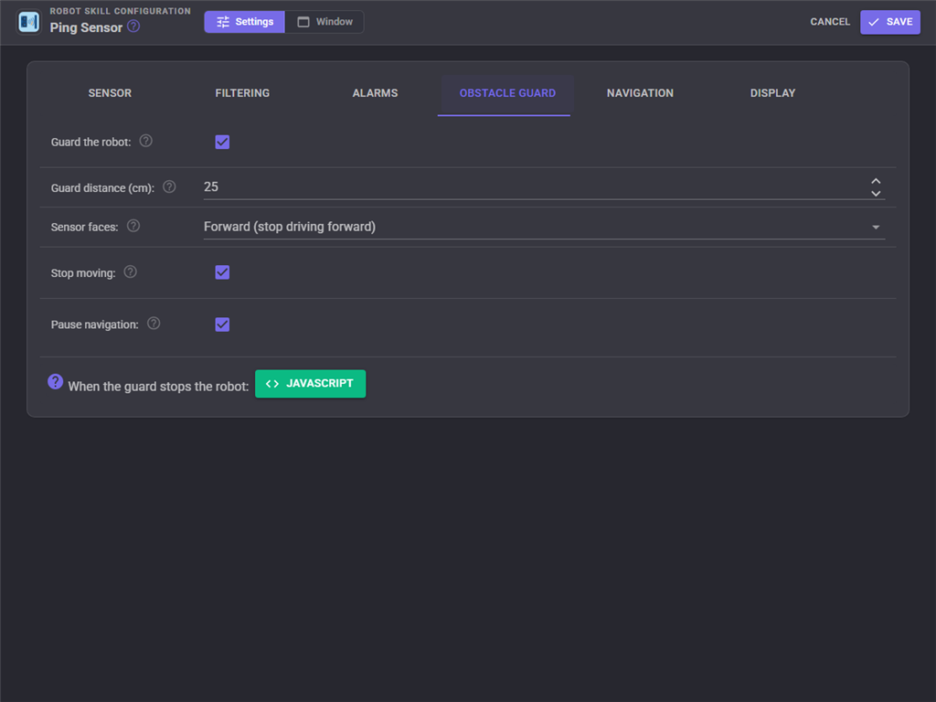This screenshot has width=936, height=702.
Task: Click help icon next to Pause navigation
Action: (x=154, y=323)
